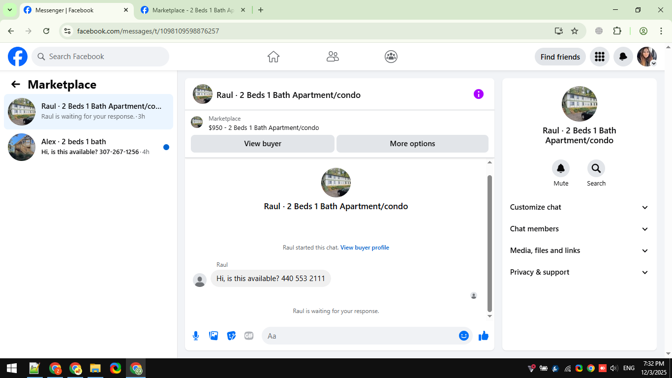672x378 pixels.
Task: Open the Groups icon in top navigation
Action: tap(391, 57)
